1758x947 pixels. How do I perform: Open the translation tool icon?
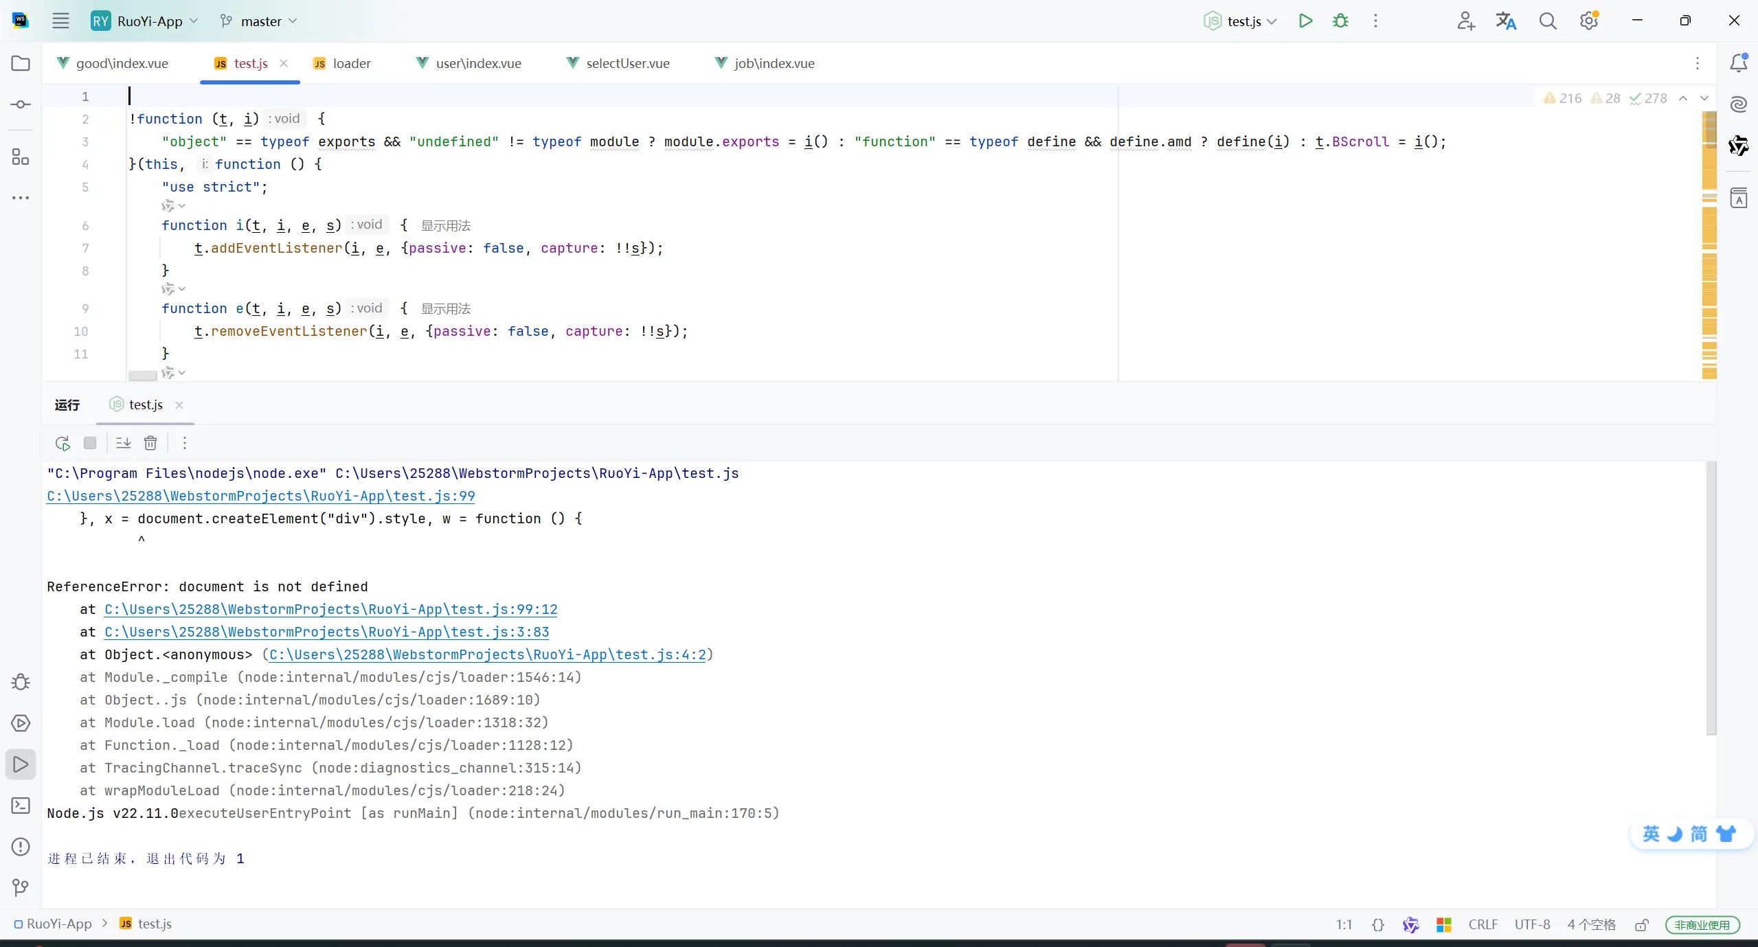coord(1506,21)
